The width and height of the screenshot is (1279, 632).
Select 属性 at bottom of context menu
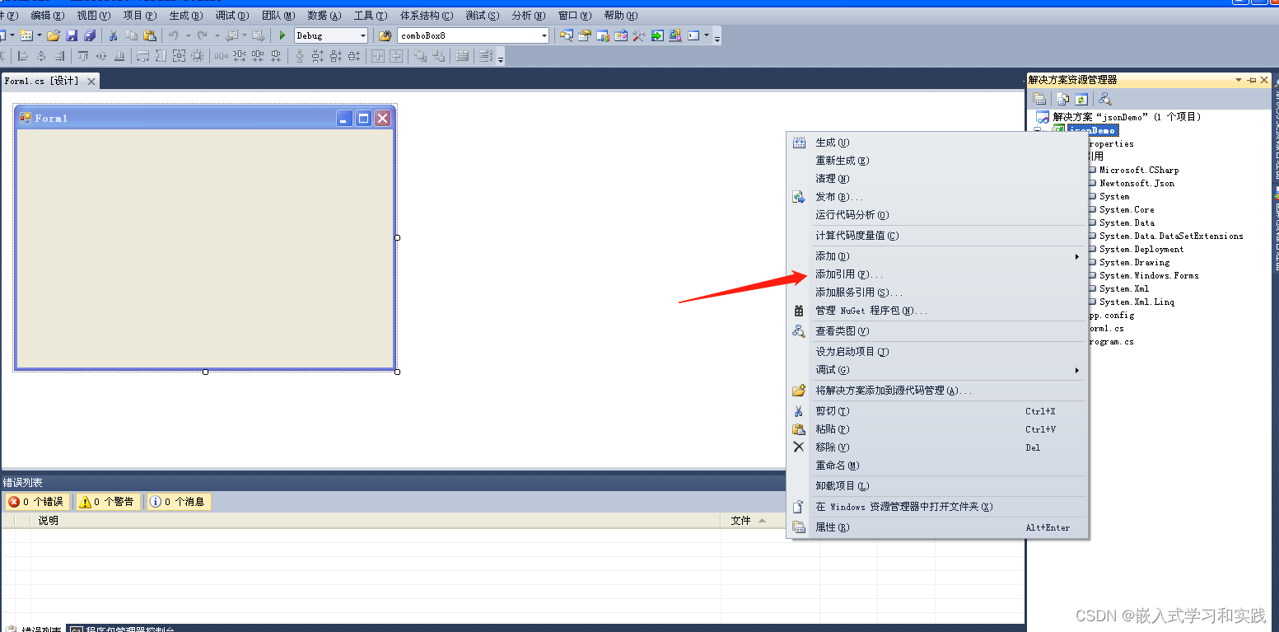937,527
